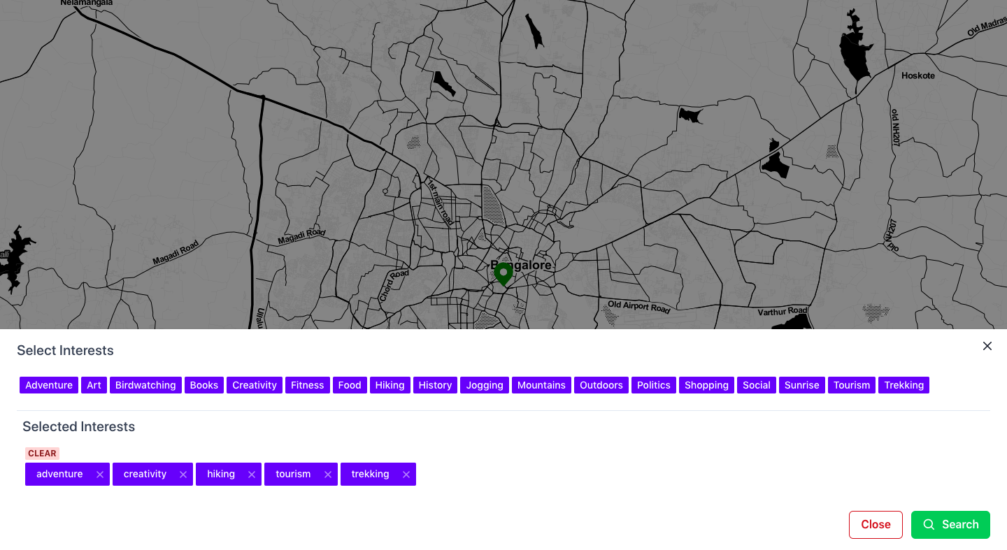Screen dimensions: 1007x550
Task: Choose the Shopping interest tag
Action: pos(706,385)
